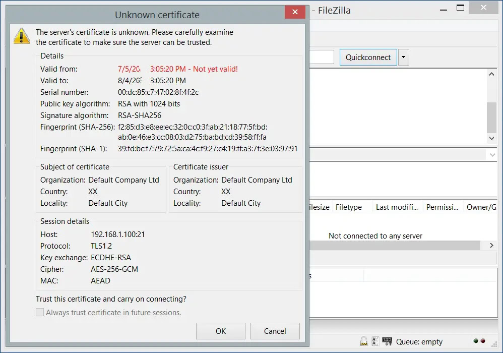This screenshot has width=503, height=353.
Task: Open the Quickconnect dropdown arrow
Action: click(403, 57)
